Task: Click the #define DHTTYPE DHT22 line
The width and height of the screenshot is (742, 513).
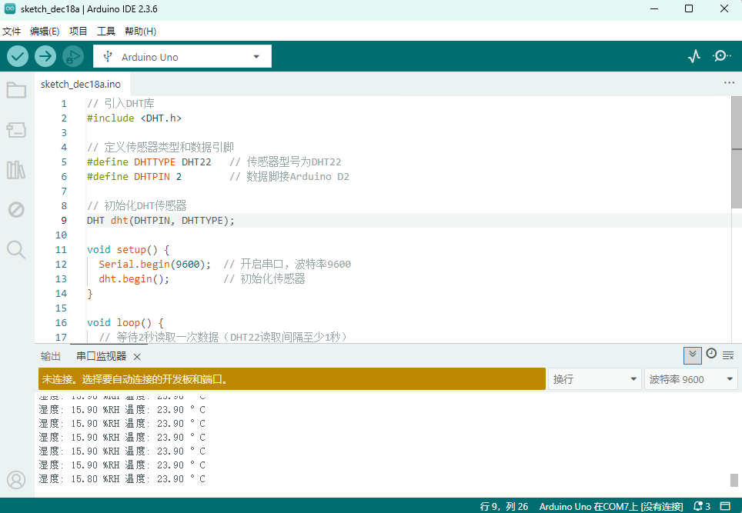Action: (x=214, y=162)
